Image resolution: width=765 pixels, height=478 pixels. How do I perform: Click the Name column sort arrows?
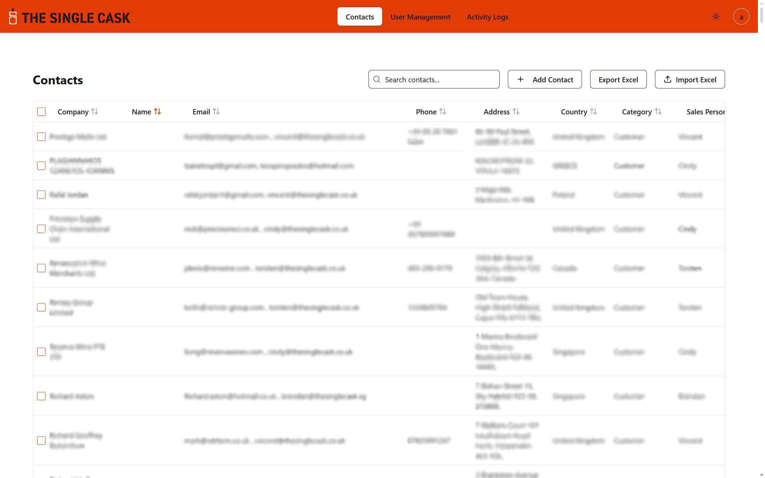click(157, 112)
